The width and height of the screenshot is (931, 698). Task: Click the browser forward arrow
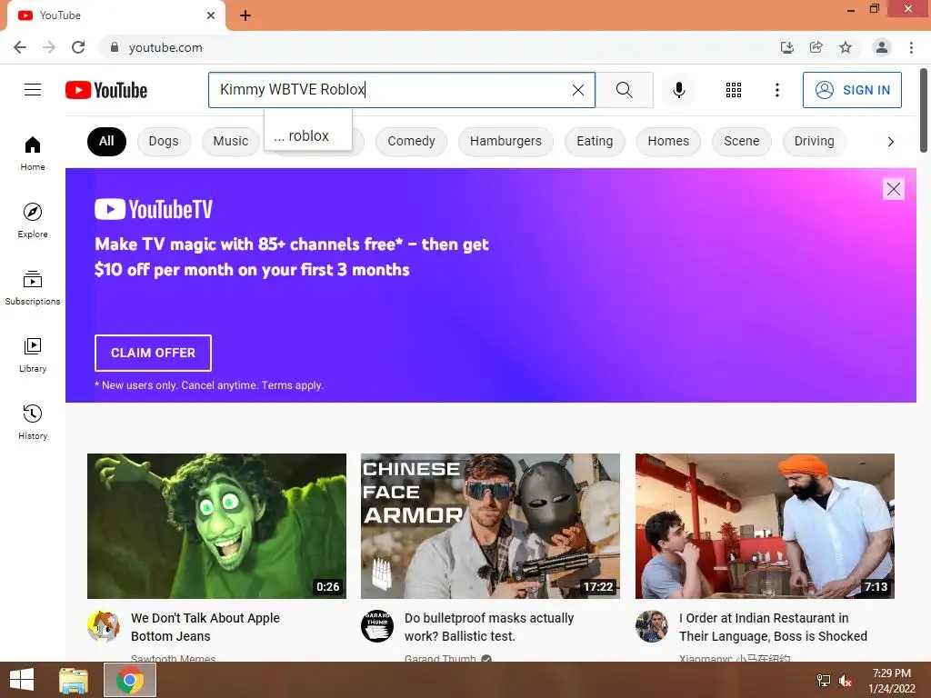click(x=49, y=47)
